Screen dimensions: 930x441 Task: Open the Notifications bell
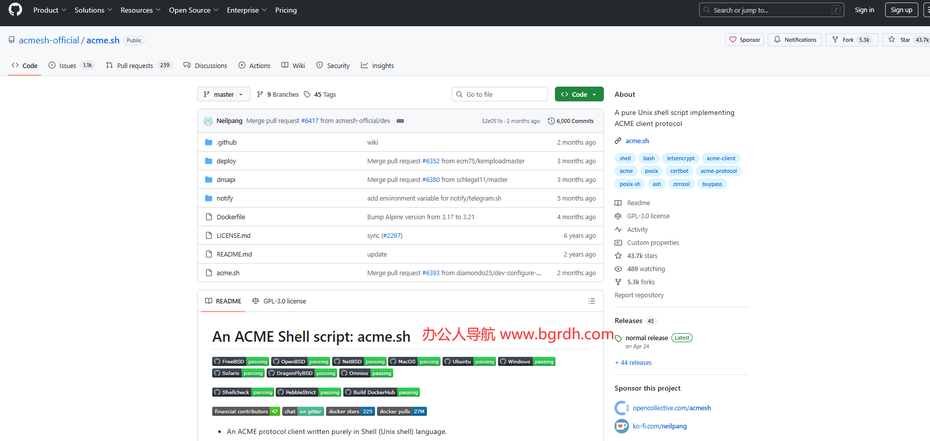click(795, 40)
